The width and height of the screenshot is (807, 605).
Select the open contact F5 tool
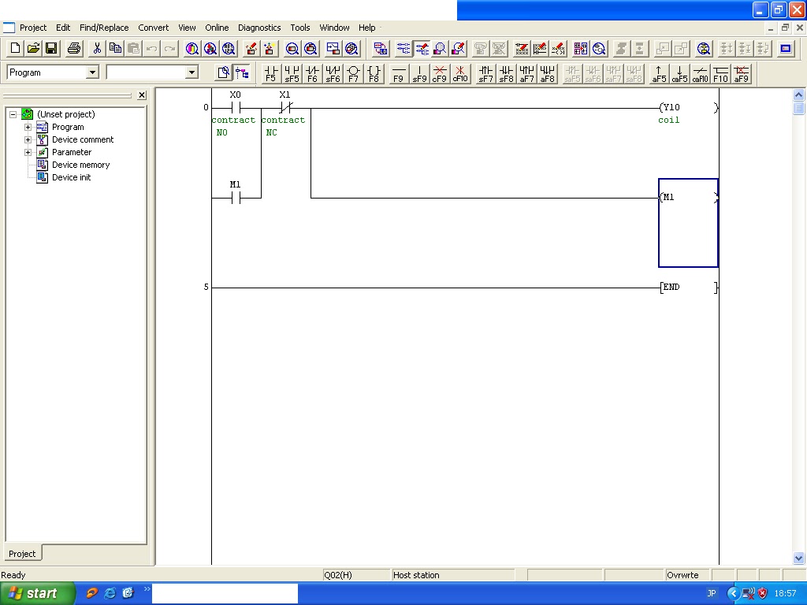click(270, 73)
